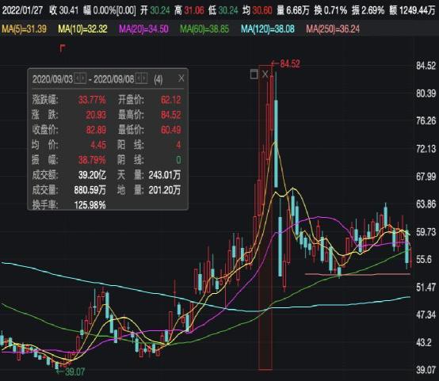Select the MA(10)=32.32 indicator label
This screenshot has height=381, width=439.
pyautogui.click(x=82, y=29)
